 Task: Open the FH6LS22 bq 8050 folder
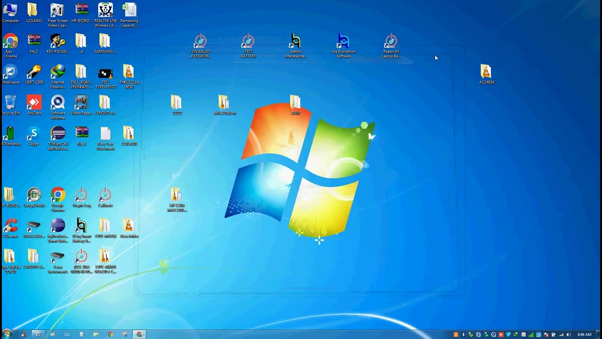tap(129, 77)
